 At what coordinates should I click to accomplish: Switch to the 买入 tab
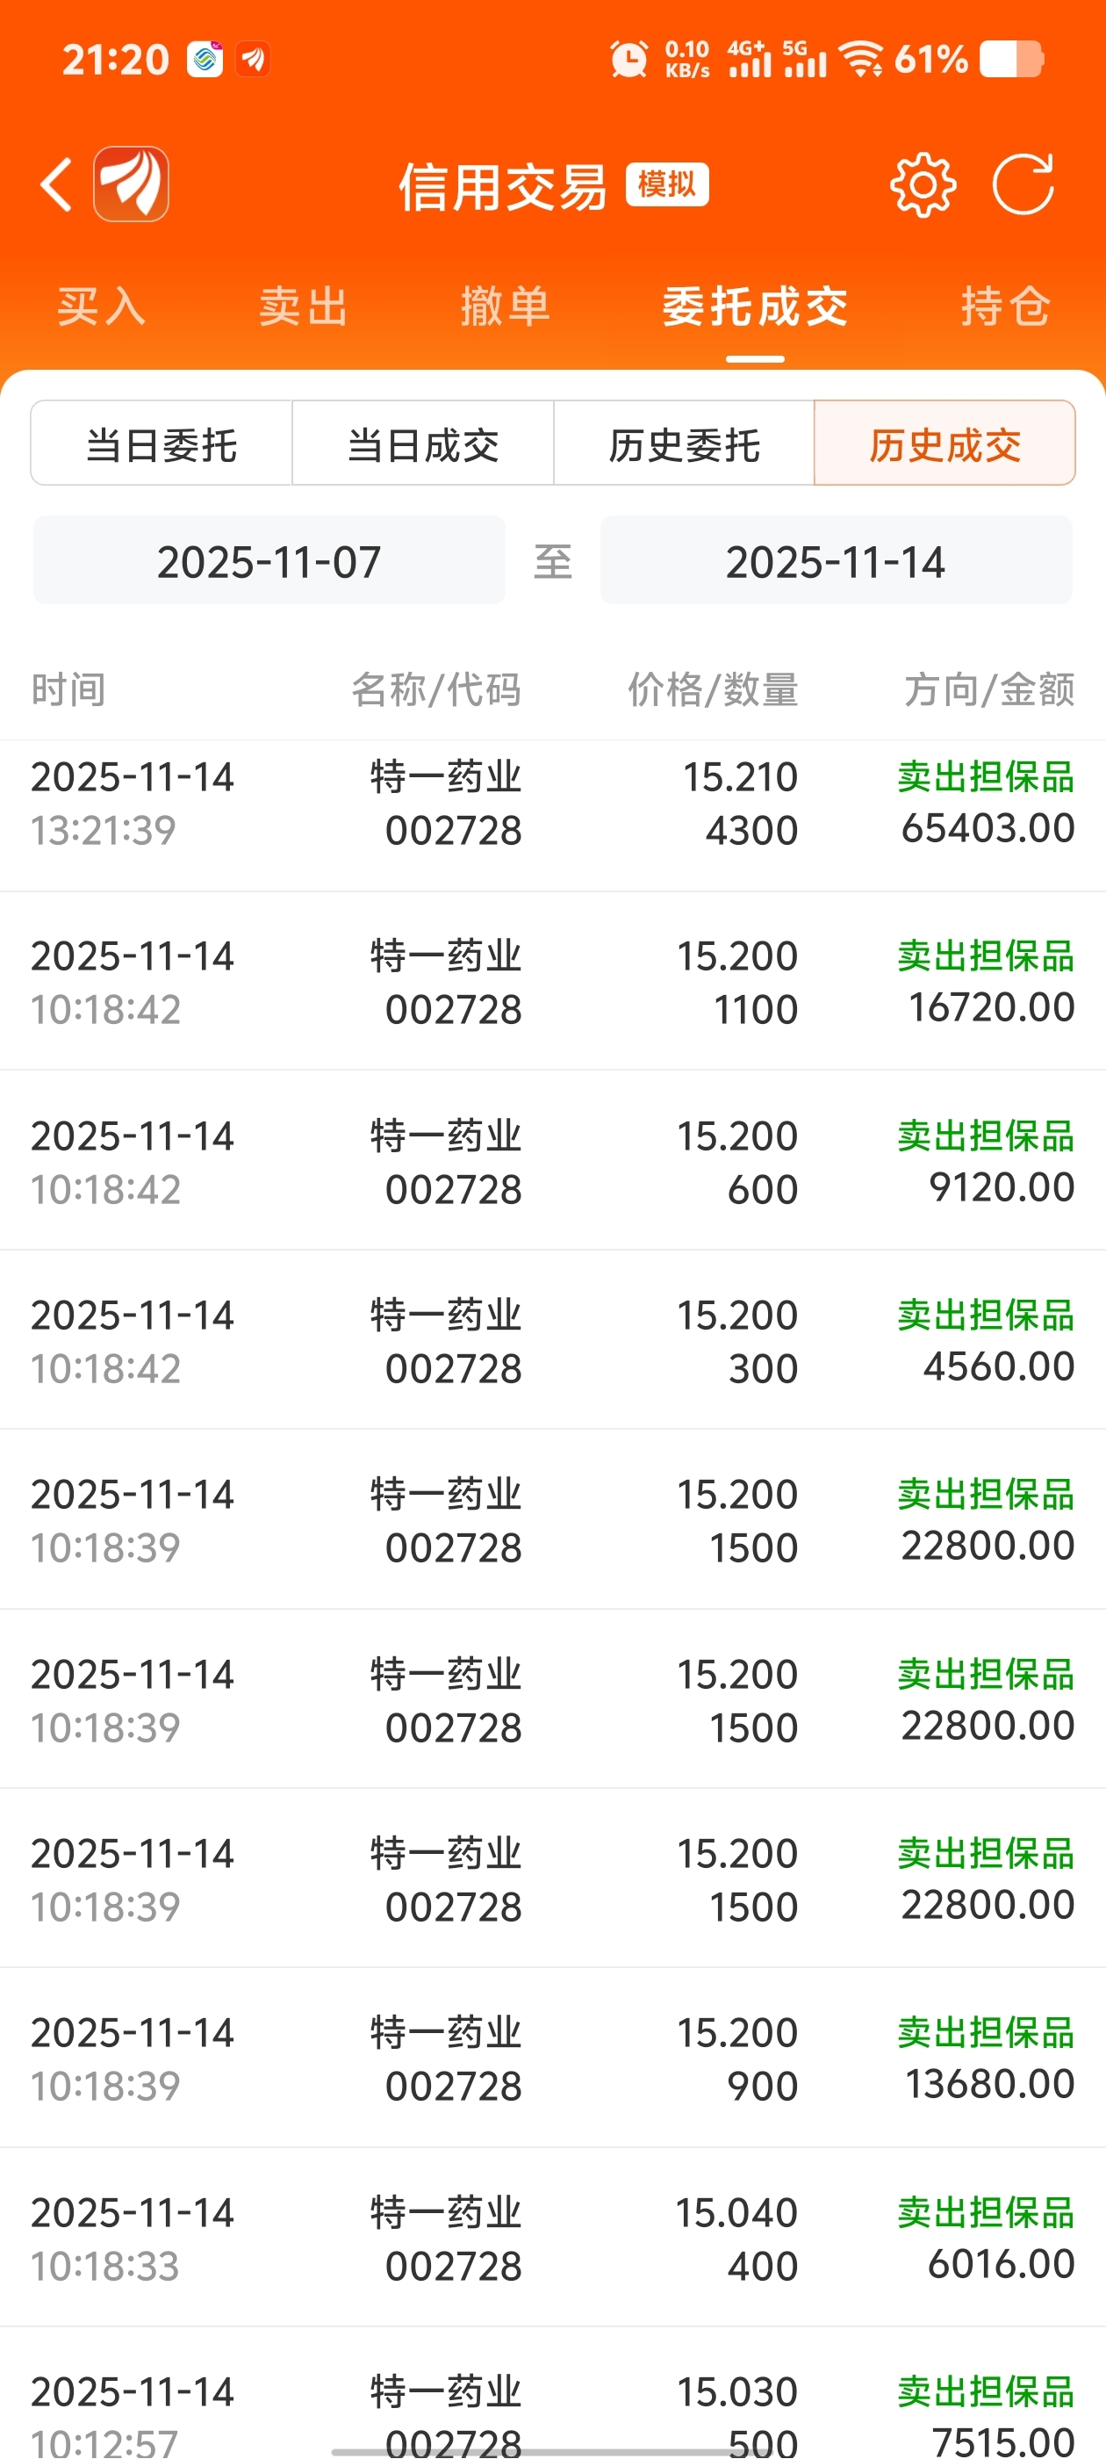pyautogui.click(x=101, y=306)
